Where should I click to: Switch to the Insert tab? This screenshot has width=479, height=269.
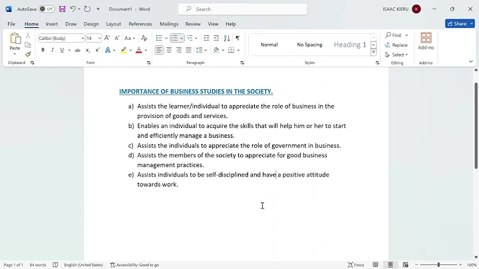[52, 24]
